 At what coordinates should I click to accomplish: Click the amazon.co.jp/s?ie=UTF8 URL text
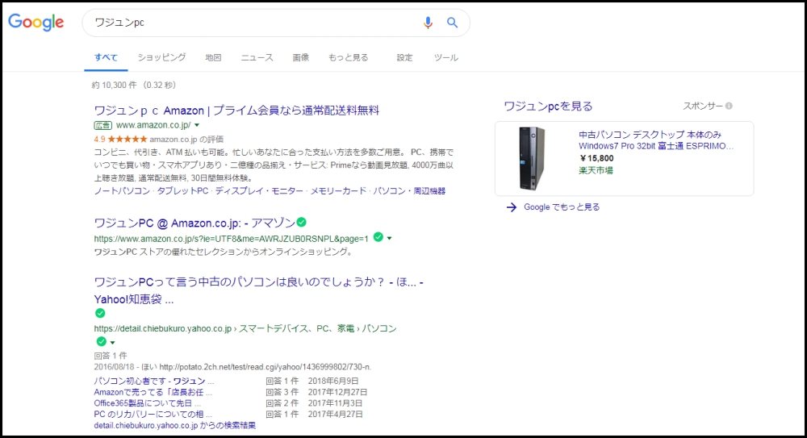click(x=231, y=239)
